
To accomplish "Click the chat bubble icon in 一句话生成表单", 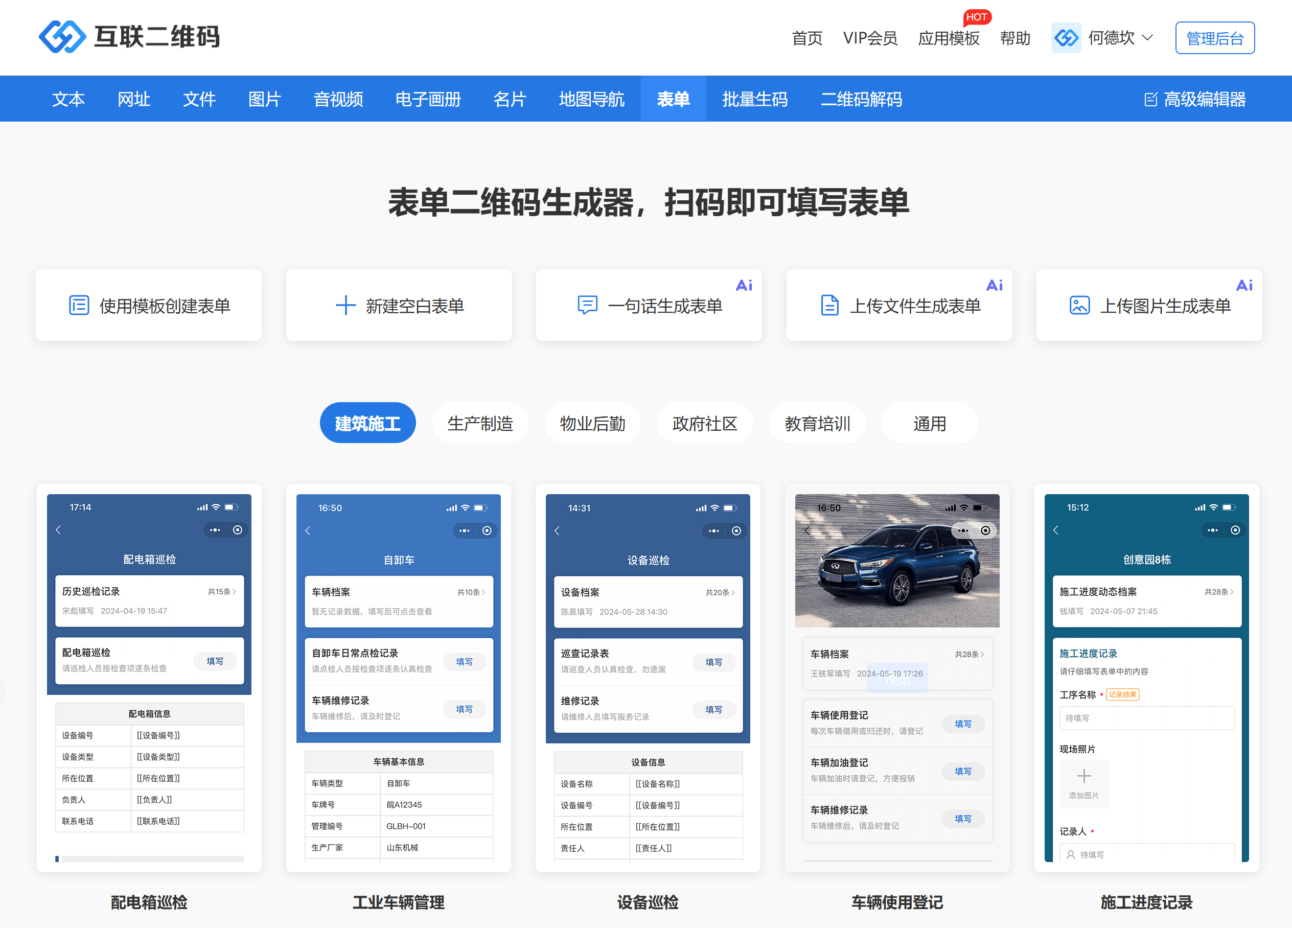I will coord(587,306).
